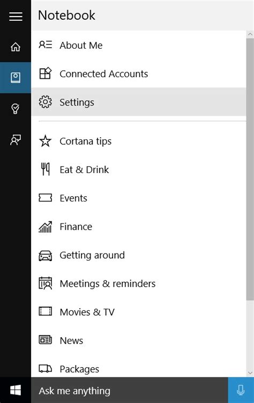
Task: Click the Ask me anything search box
Action: (x=130, y=390)
